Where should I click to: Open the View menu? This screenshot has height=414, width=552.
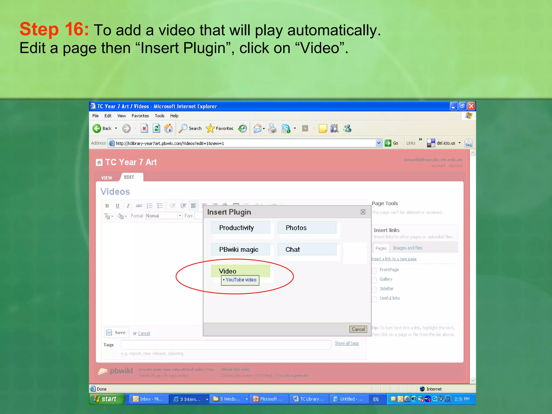[x=122, y=116]
